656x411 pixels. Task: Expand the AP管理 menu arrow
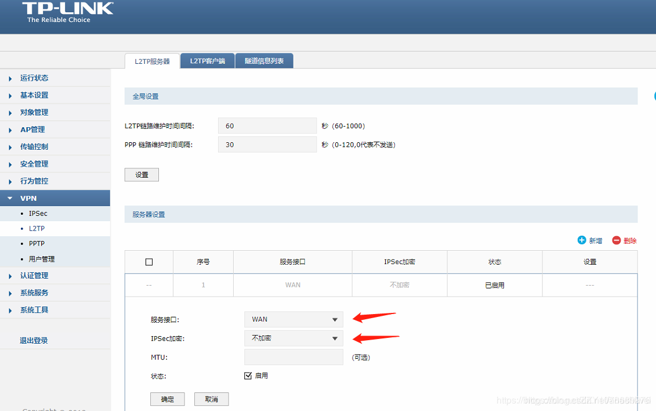click(x=10, y=130)
